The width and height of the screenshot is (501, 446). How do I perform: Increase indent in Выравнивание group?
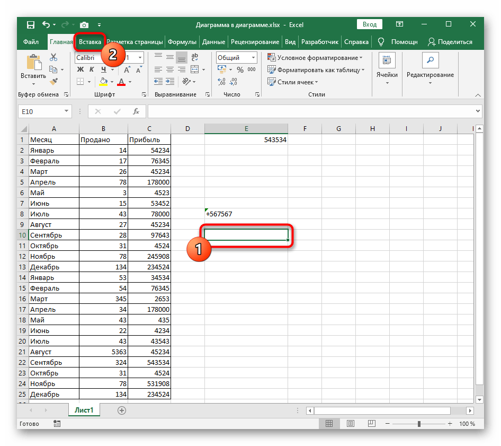coord(170,82)
